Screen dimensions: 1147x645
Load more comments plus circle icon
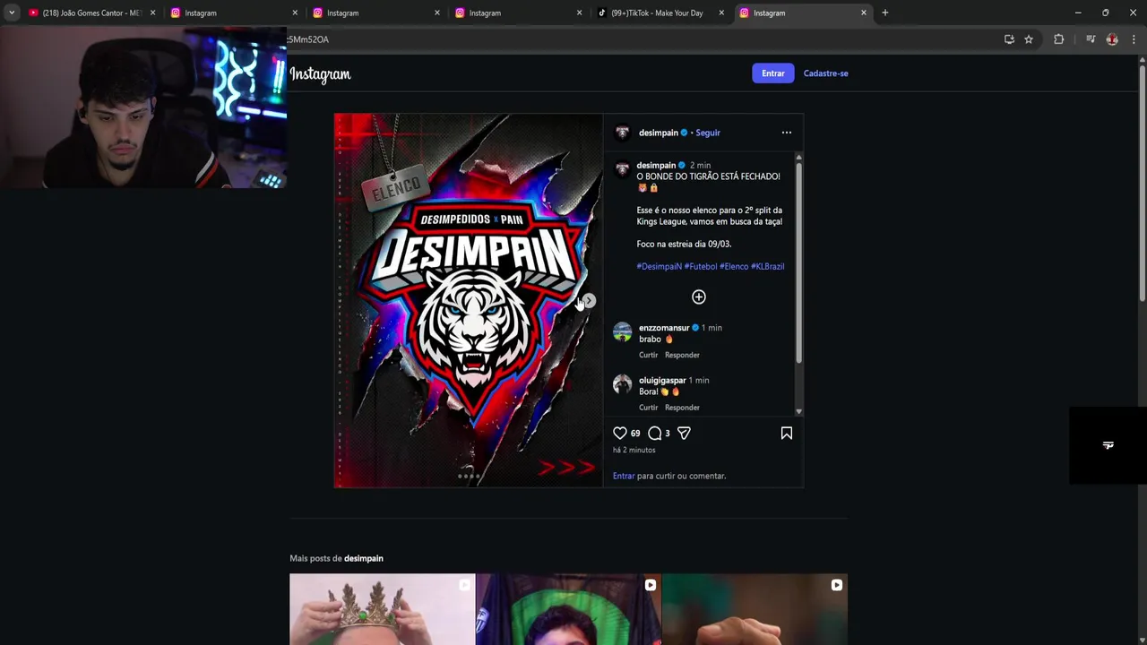tap(699, 297)
